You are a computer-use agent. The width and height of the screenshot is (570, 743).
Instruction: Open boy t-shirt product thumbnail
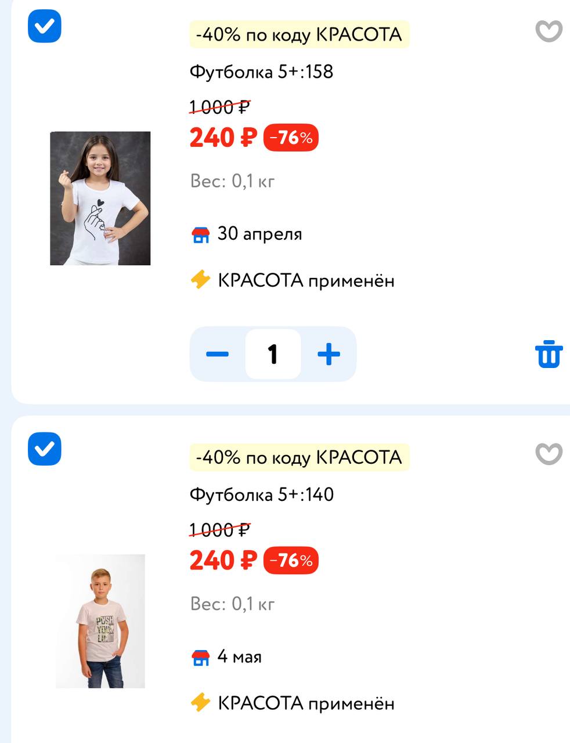coord(100,621)
